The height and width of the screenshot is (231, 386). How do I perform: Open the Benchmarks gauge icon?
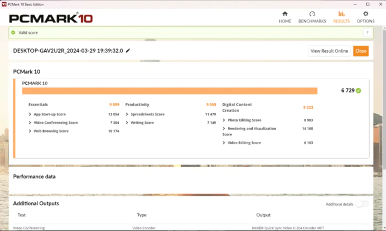pyautogui.click(x=312, y=14)
